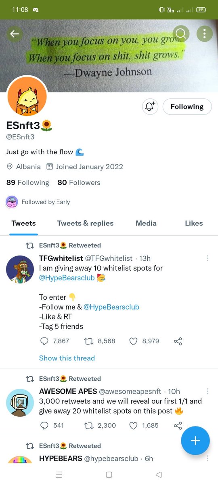Open options for the TFGwhitelist tweet
The height and width of the screenshot is (486, 218).
(x=208, y=258)
